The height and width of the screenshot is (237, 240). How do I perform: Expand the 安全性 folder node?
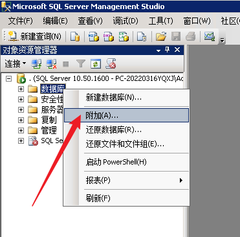[21, 99]
